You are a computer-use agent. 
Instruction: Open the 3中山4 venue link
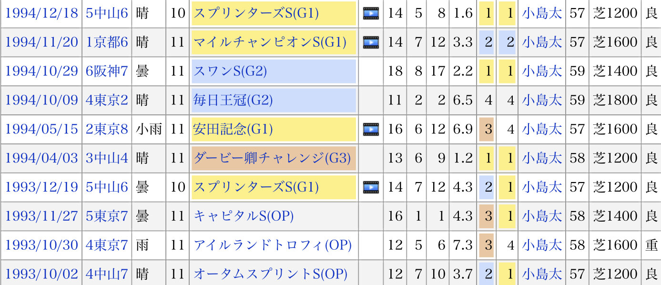point(107,158)
